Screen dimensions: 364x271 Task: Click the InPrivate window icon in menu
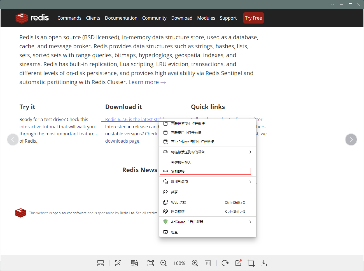(x=165, y=142)
